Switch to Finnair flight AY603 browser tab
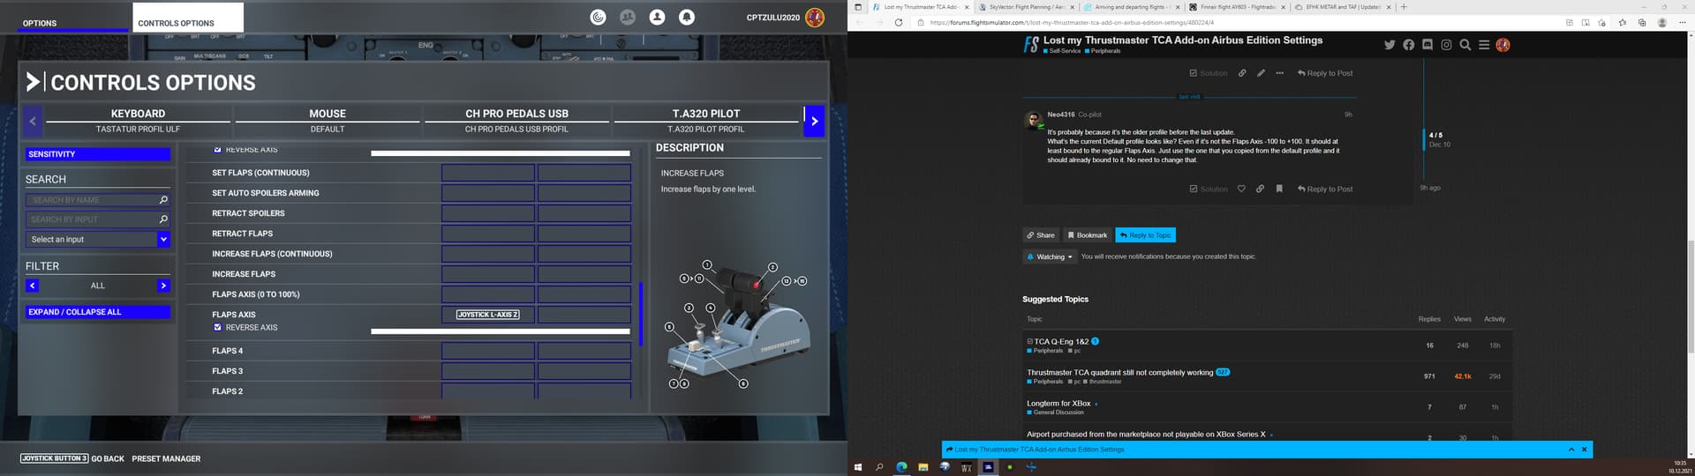Viewport: 1695px width, 476px height. (x=1238, y=7)
